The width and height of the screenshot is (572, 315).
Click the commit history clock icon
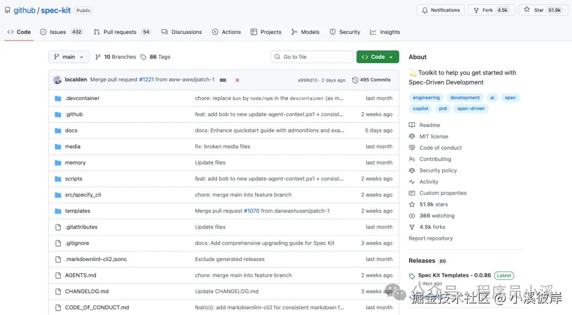(x=355, y=80)
